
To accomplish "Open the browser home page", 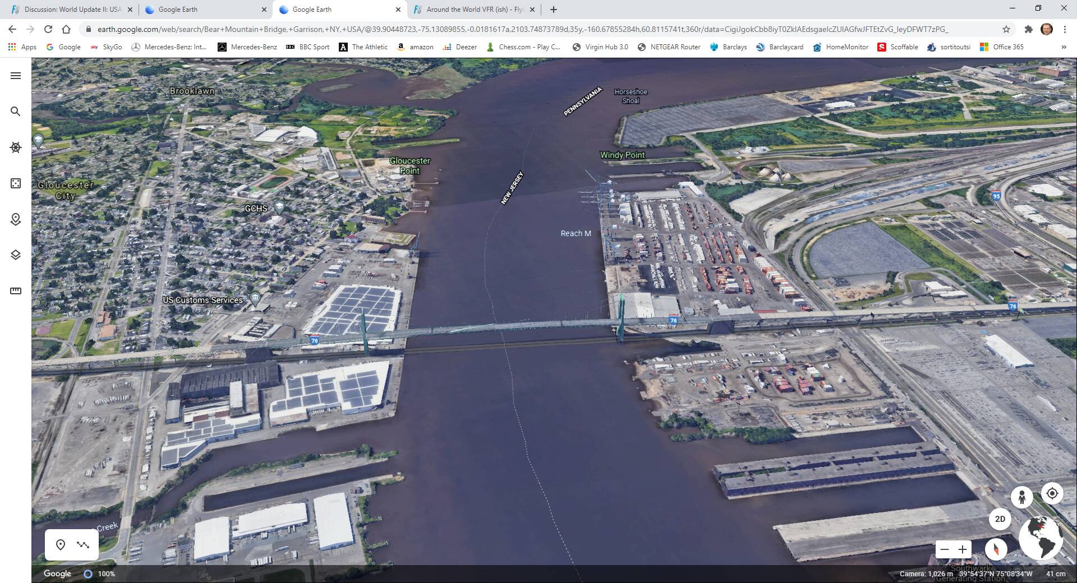I will (66, 29).
